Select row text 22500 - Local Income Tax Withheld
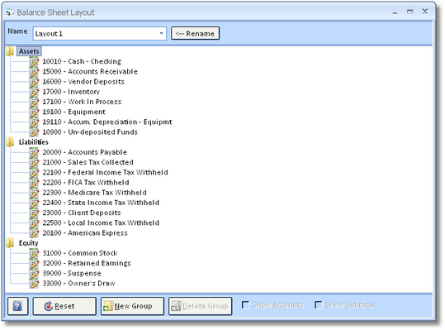Screen dimensions: 445x330 click(101, 222)
